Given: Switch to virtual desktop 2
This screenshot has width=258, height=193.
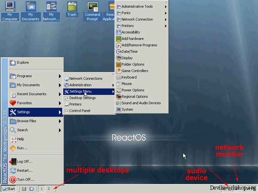Looking at the screenshot, I should click(x=49, y=189).
